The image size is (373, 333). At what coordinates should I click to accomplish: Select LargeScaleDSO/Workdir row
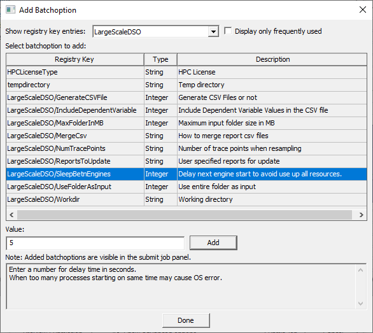(186, 199)
